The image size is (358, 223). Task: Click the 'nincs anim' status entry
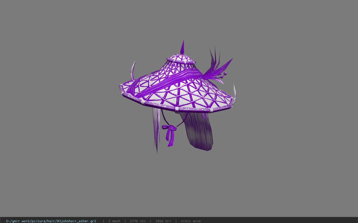[191, 221]
